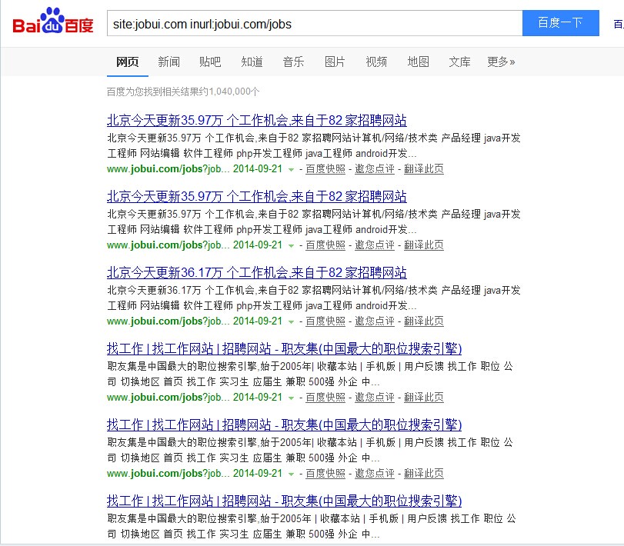Viewport: 624px width, 546px height.
Task: Click 翻译此页 under the fifth result 找工作
Action: click(424, 474)
